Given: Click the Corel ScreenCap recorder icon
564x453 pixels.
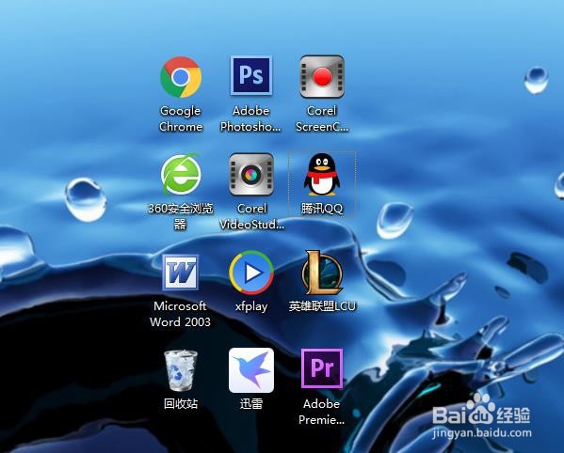Looking at the screenshot, I should [x=322, y=76].
